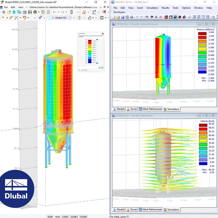
Task: Click the undo arrow in RFEM toolbar
Action: (x=55, y=12)
